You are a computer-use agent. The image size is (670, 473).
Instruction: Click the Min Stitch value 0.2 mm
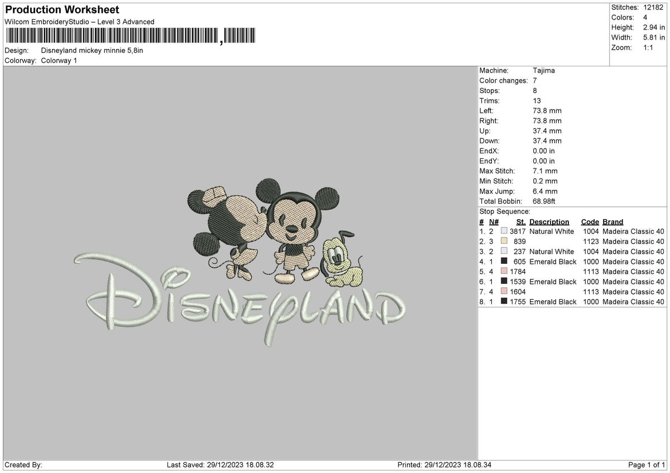[545, 181]
